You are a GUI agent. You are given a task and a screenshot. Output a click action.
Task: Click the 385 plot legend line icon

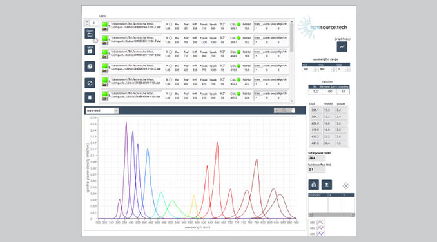pyautogui.click(x=320, y=228)
